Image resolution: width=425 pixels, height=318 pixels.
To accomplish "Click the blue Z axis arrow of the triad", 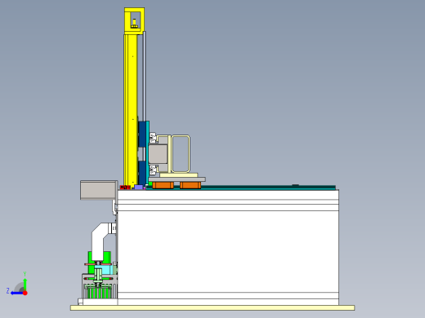I will (x=16, y=293).
